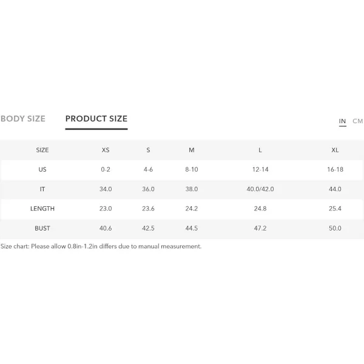Click the L size column header
Image resolution: width=364 pixels, height=364 pixels.
point(260,150)
